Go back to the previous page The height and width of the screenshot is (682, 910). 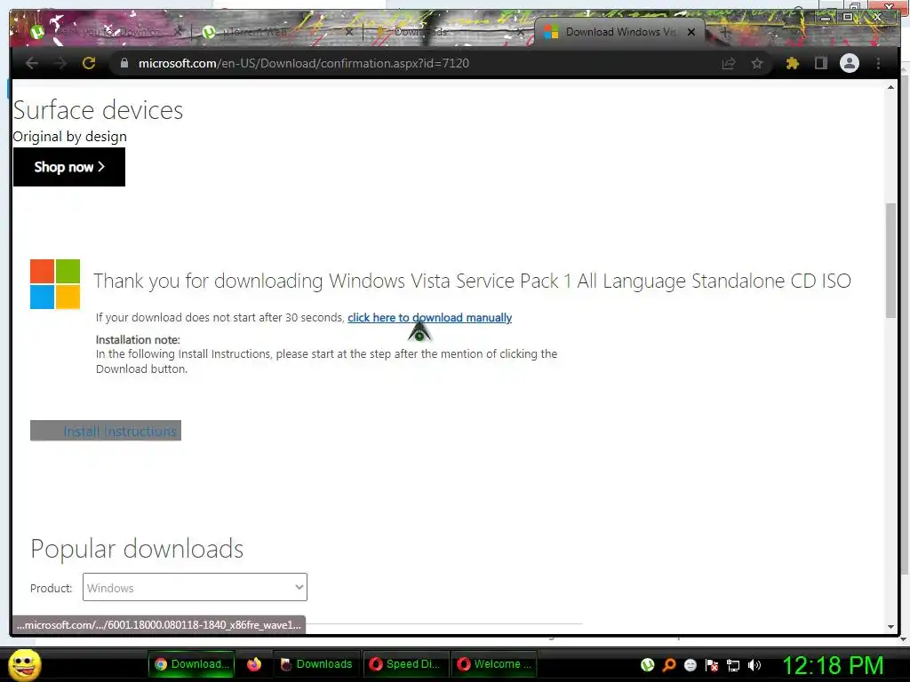pos(31,63)
